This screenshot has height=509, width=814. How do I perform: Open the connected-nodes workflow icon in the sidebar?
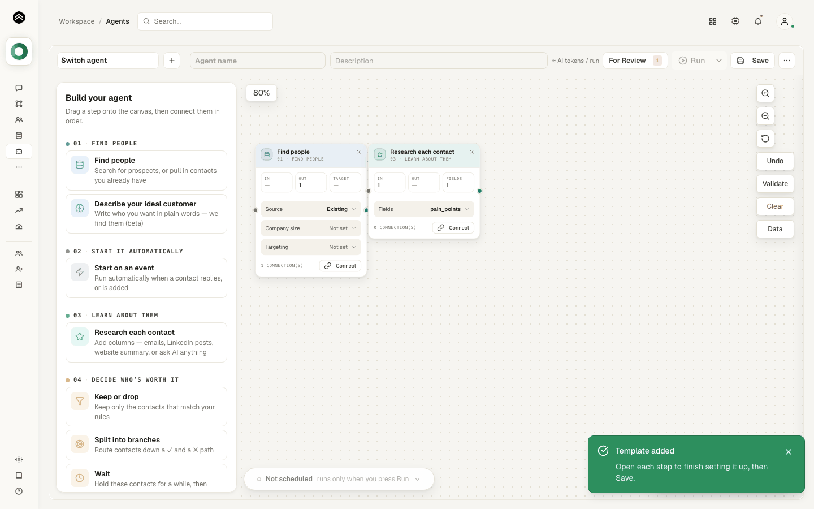(19, 104)
